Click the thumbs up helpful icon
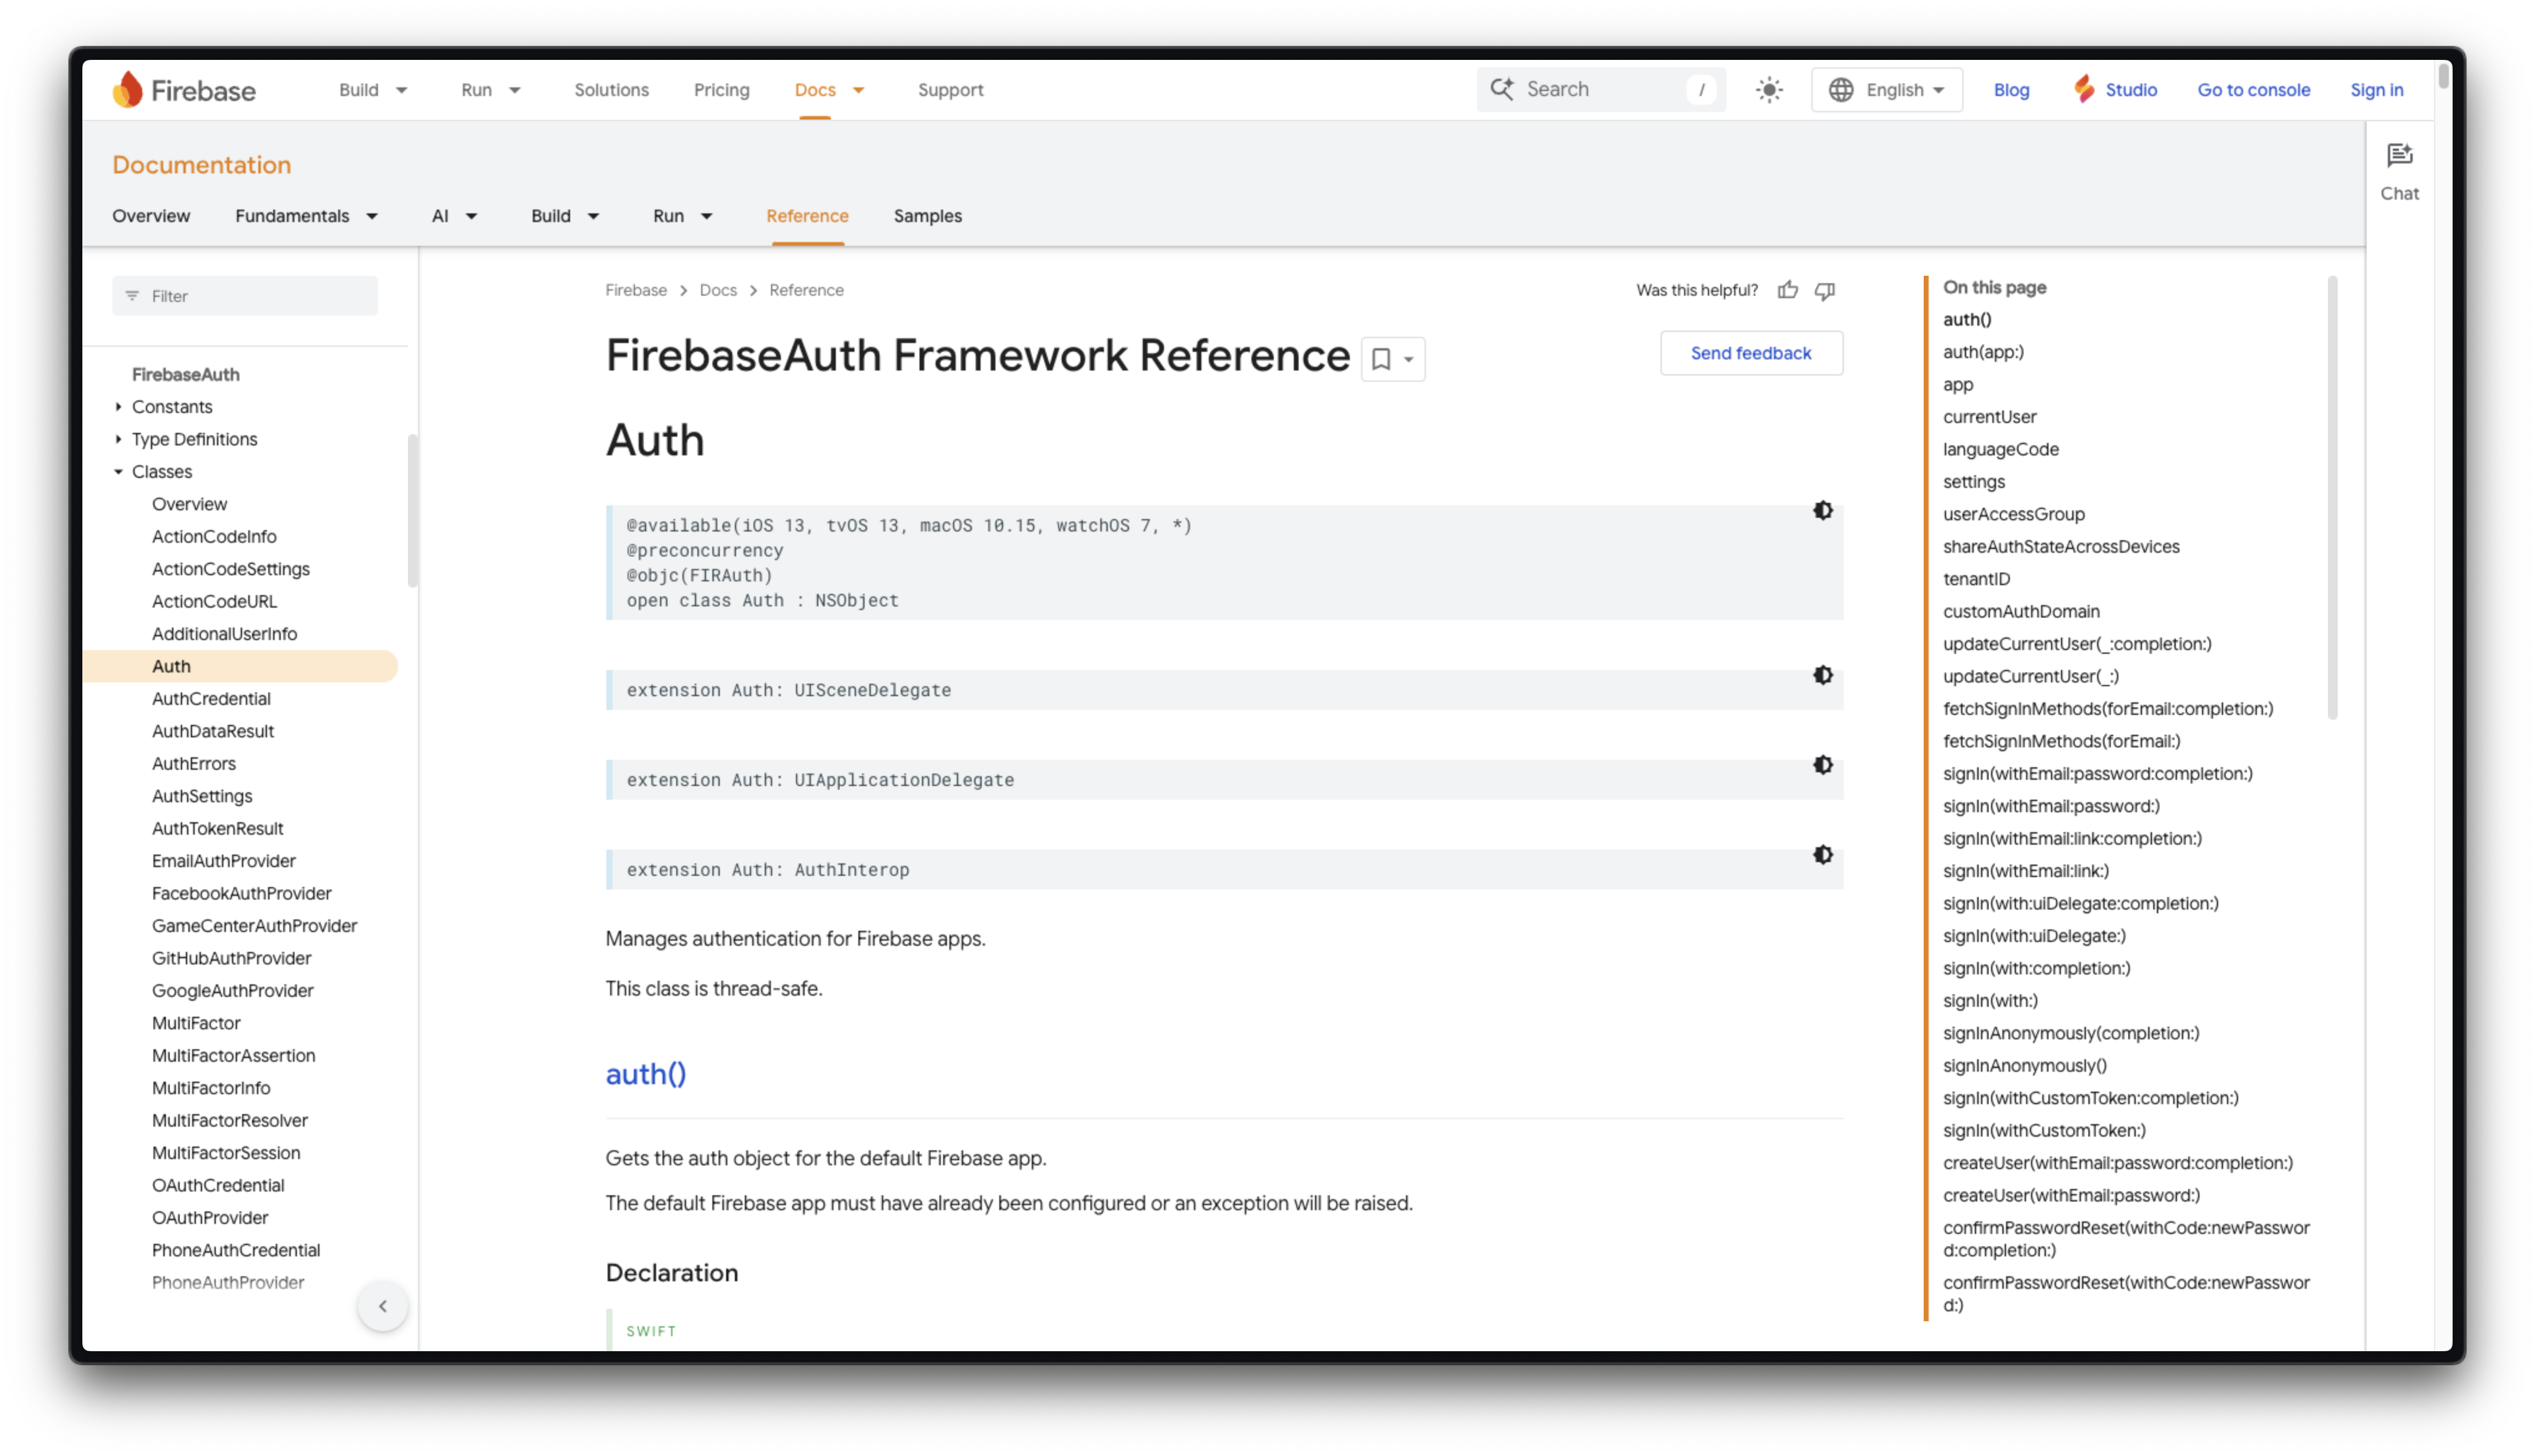This screenshot has height=1456, width=2535. 1788,290
